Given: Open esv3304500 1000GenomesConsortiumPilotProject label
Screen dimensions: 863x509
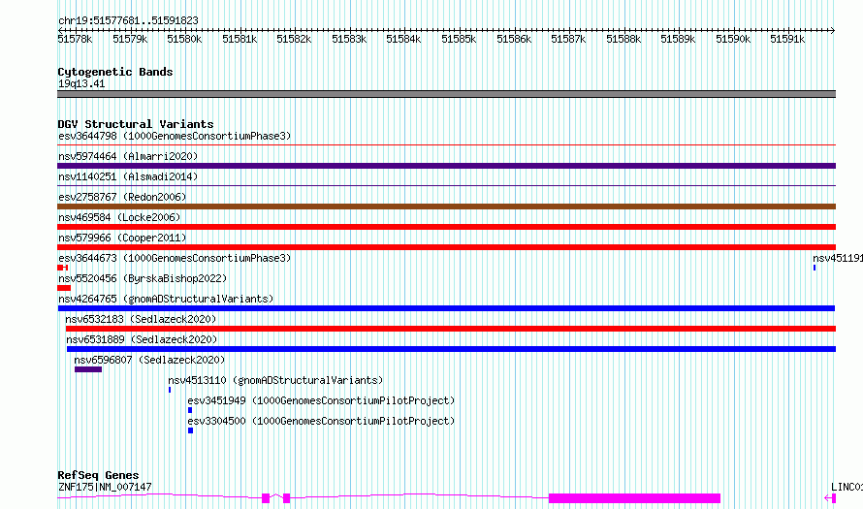Looking at the screenshot, I should point(321,421).
